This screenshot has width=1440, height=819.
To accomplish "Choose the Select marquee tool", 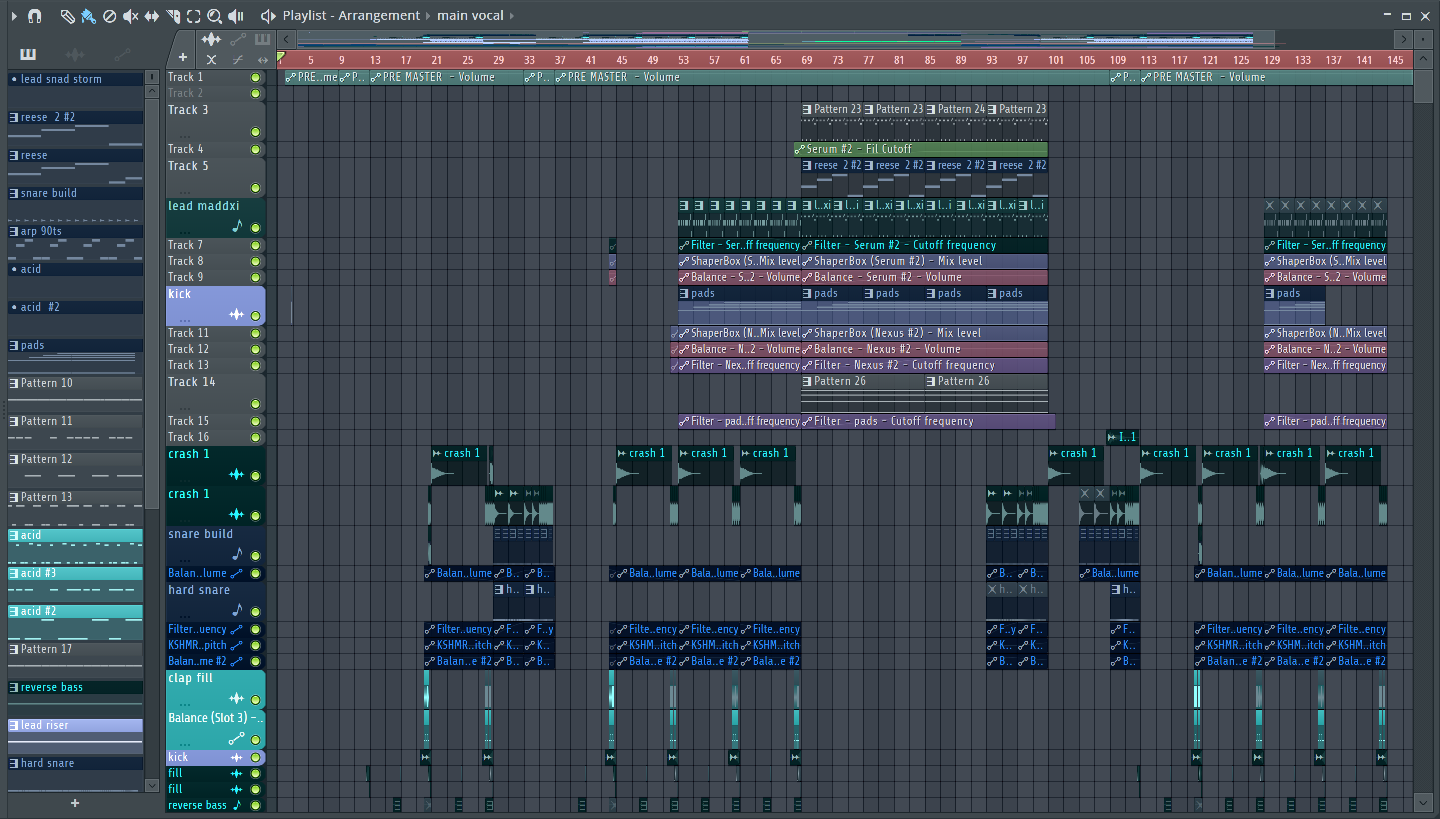I will (x=194, y=16).
